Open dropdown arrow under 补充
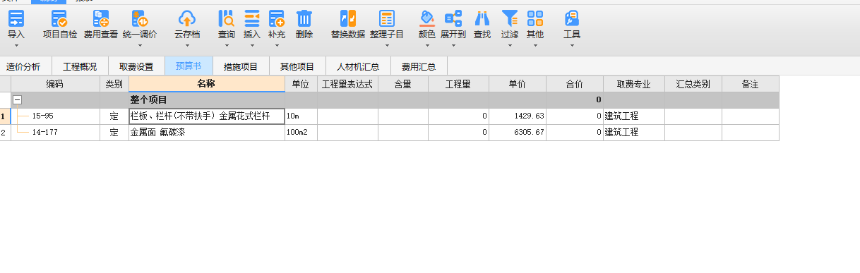Image resolution: width=860 pixels, height=273 pixels. 277,46
